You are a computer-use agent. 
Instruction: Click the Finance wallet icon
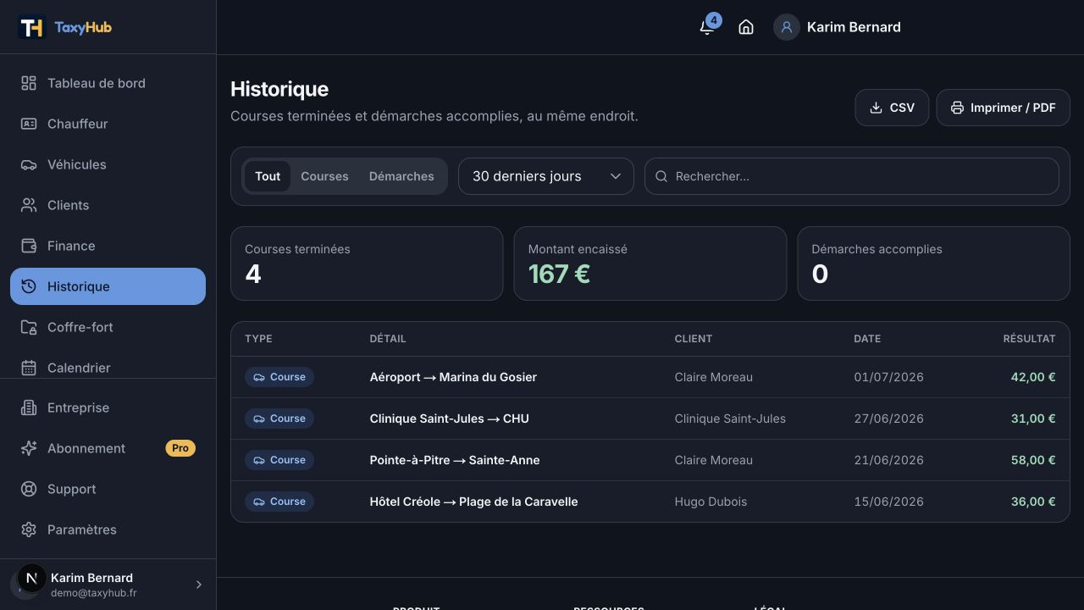click(x=29, y=246)
